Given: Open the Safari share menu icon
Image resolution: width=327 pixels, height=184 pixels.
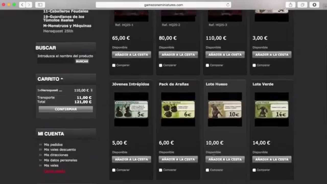Looking at the screenshot, I should [290, 5].
